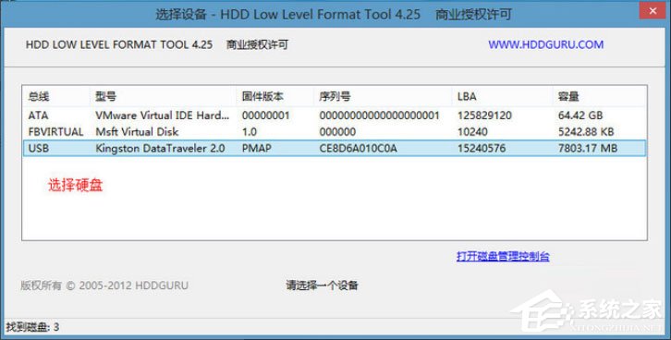Screen dimensions: 671x340
Task: Select the FBVIRTUAL bus cell
Action: (x=55, y=132)
